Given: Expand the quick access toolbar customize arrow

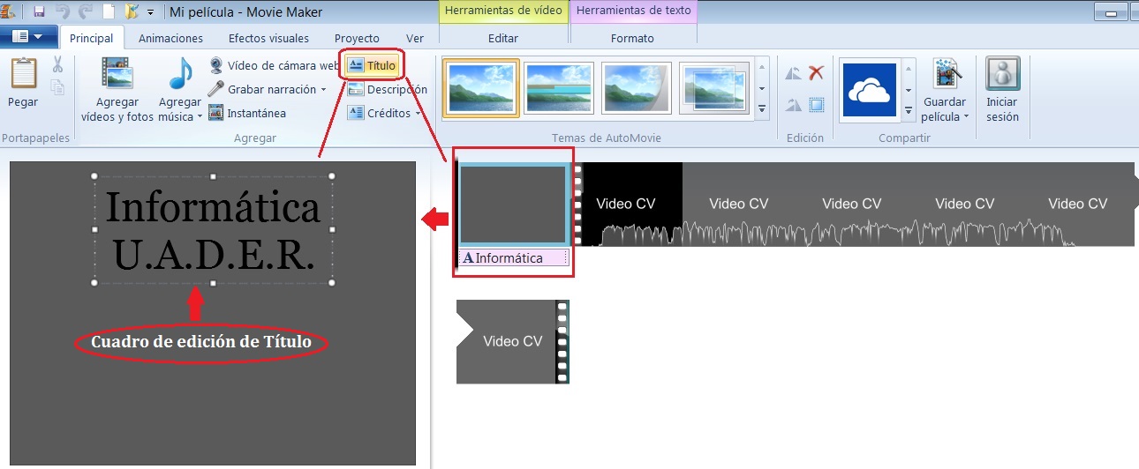Looking at the screenshot, I should tap(150, 12).
